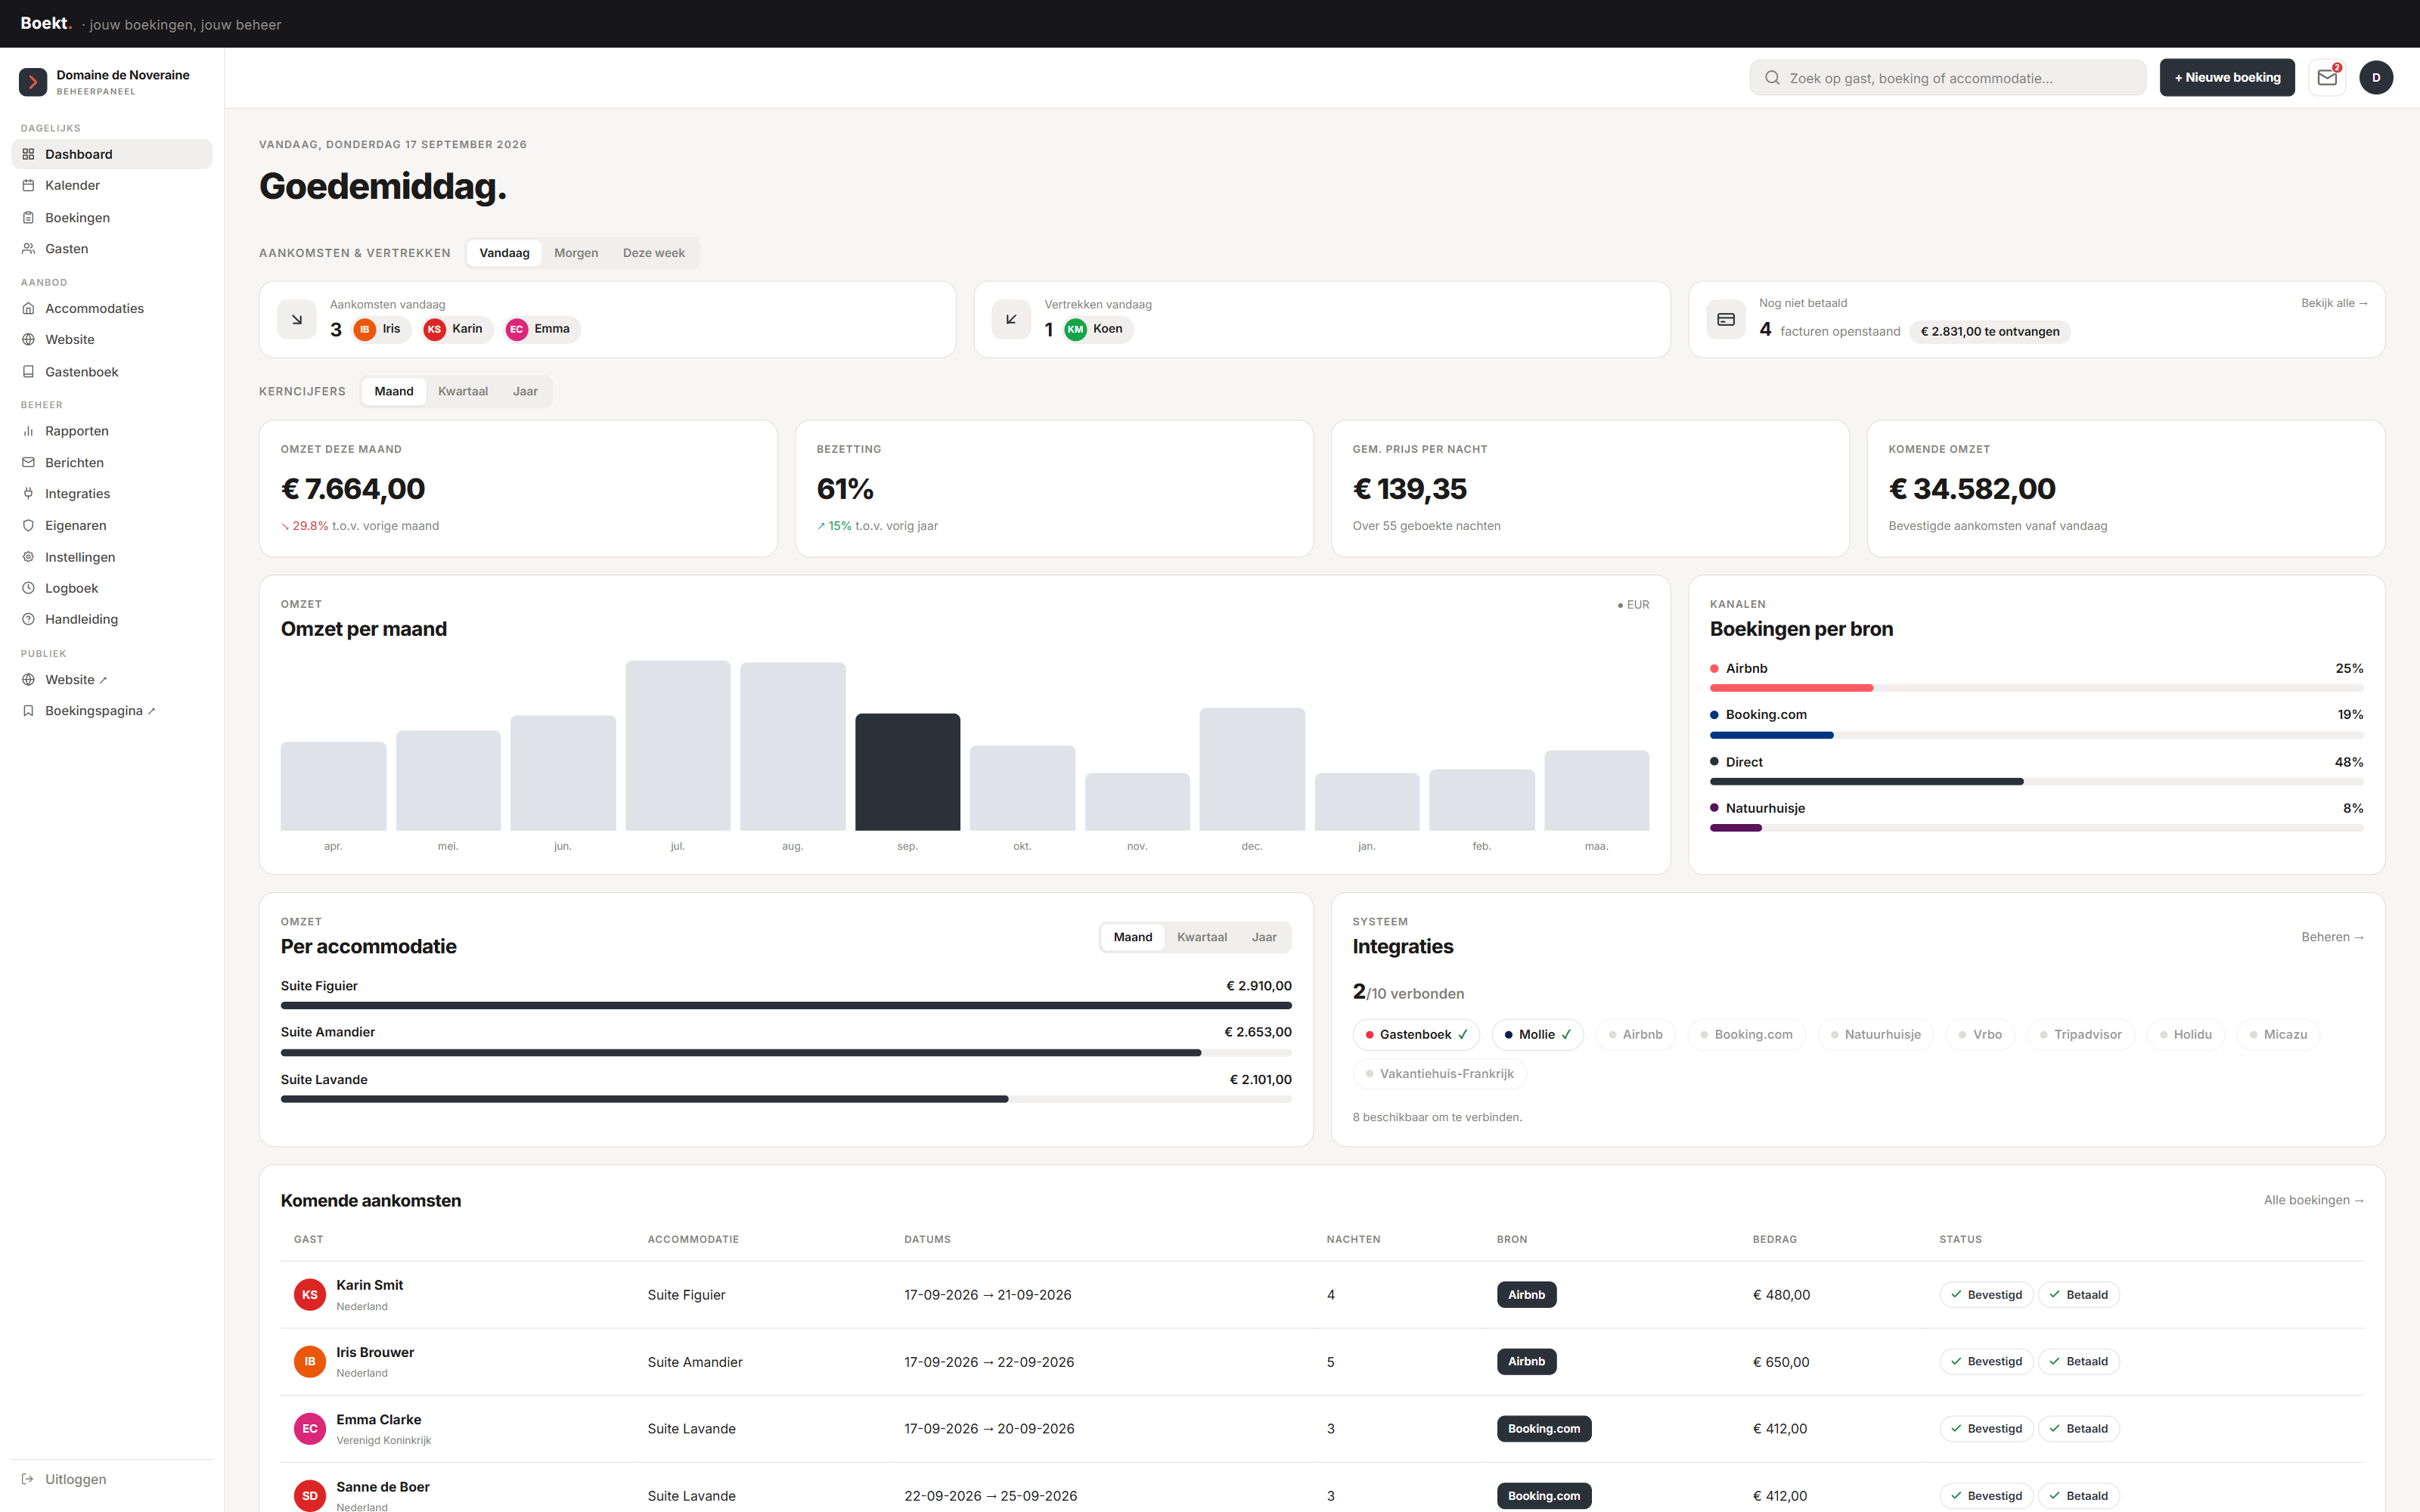Open the user avatar D menu
The image size is (2420, 1512).
coord(2376,78)
